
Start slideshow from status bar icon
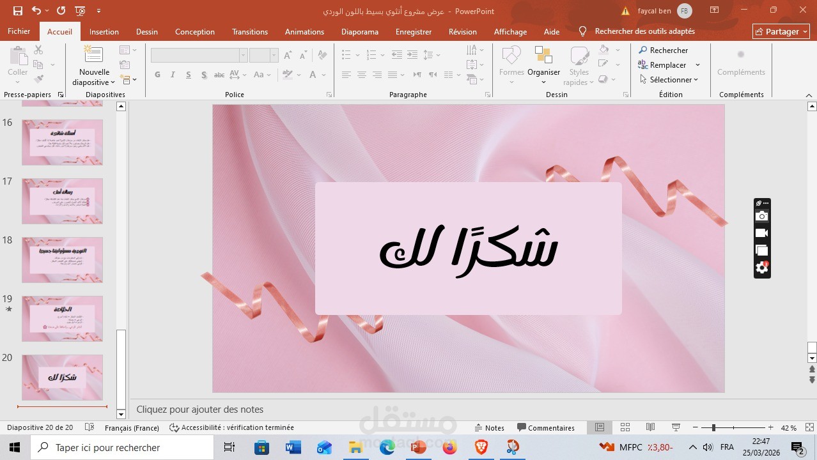coord(676,427)
